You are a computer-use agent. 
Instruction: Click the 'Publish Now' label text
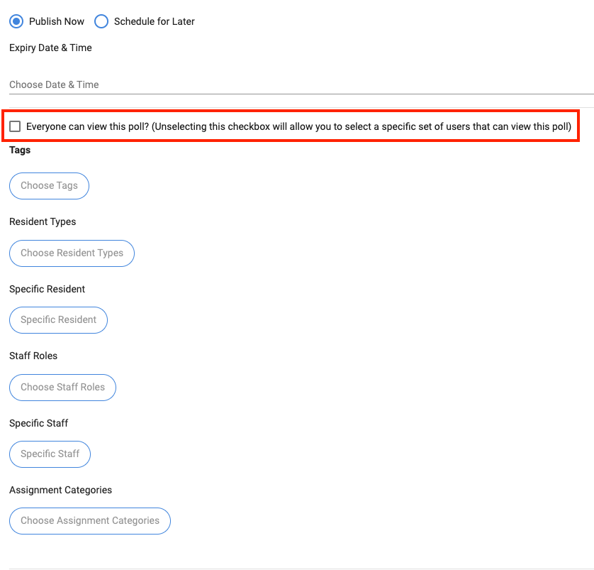57,21
